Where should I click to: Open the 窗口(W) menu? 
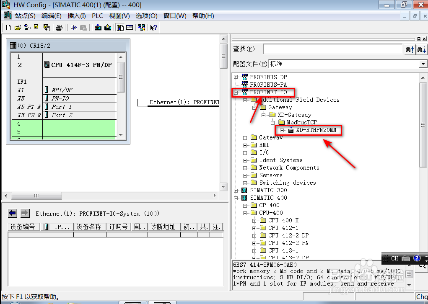pyautogui.click(x=175, y=16)
